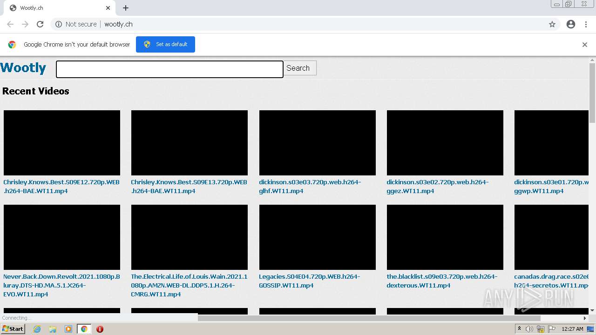Dismiss the default browser notification bar
596x335 pixels.
[585, 45]
